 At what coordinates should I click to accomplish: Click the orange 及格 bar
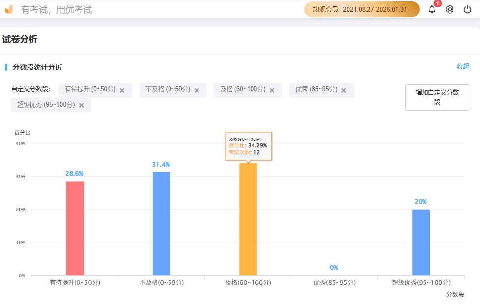tap(248, 219)
